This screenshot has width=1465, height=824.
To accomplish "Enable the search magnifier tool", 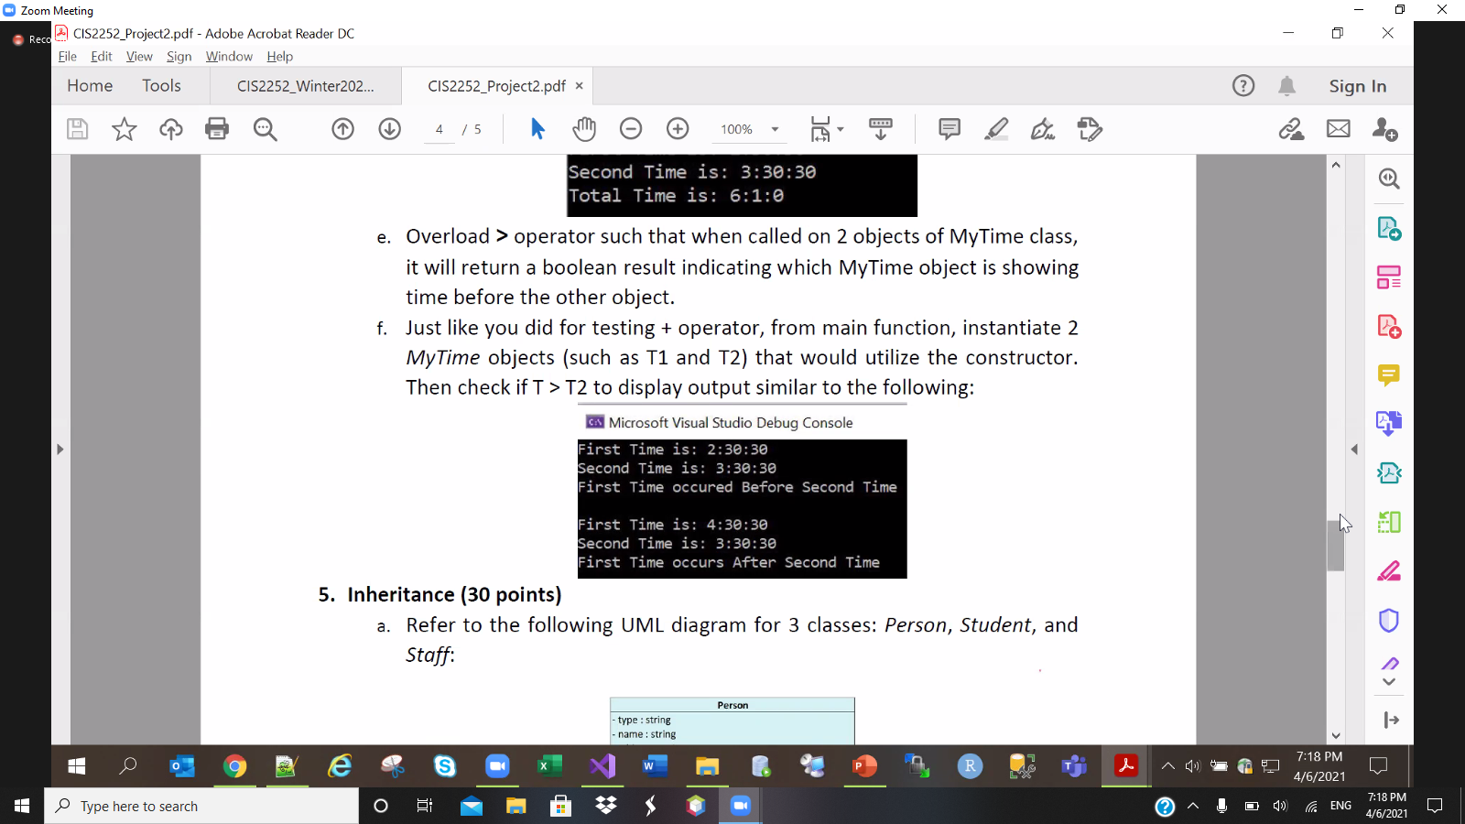I will click(265, 129).
